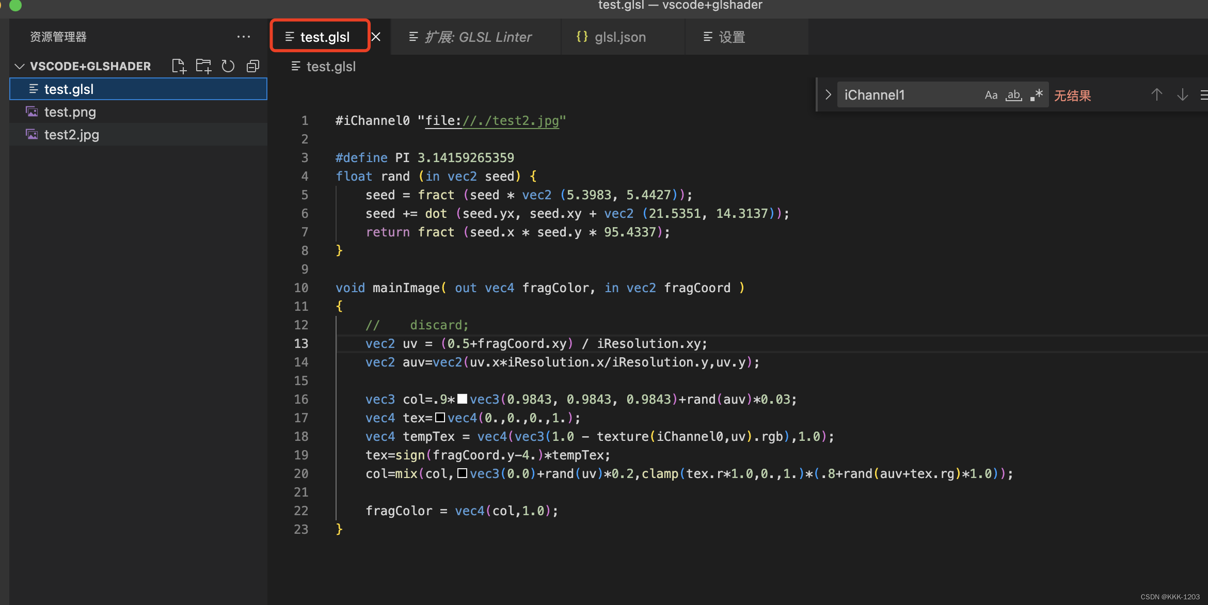Collapse the VSCODE+GLSHADER folder section
Image resolution: width=1208 pixels, height=605 pixels.
point(20,66)
